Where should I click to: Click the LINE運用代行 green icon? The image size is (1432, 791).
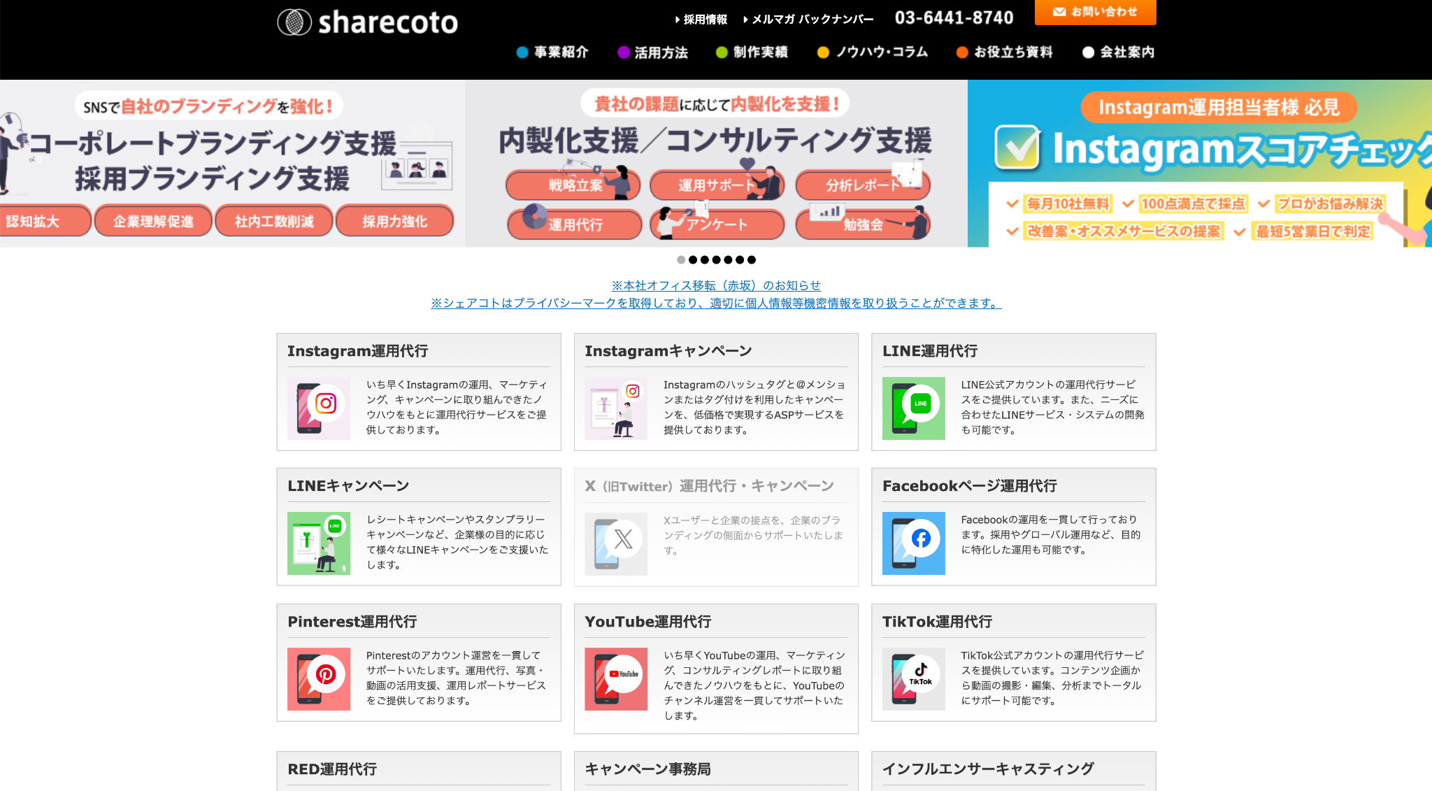pyautogui.click(x=914, y=408)
